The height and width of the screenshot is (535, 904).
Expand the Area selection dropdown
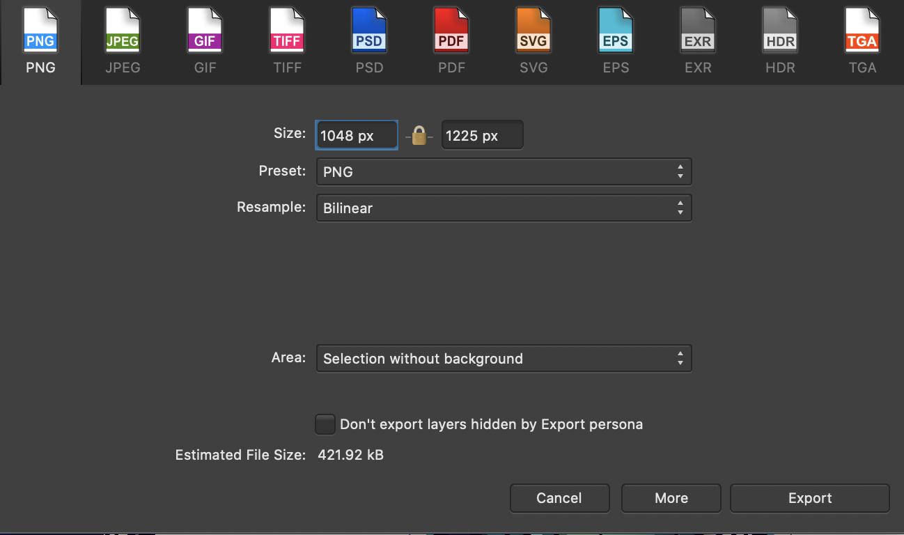(504, 359)
